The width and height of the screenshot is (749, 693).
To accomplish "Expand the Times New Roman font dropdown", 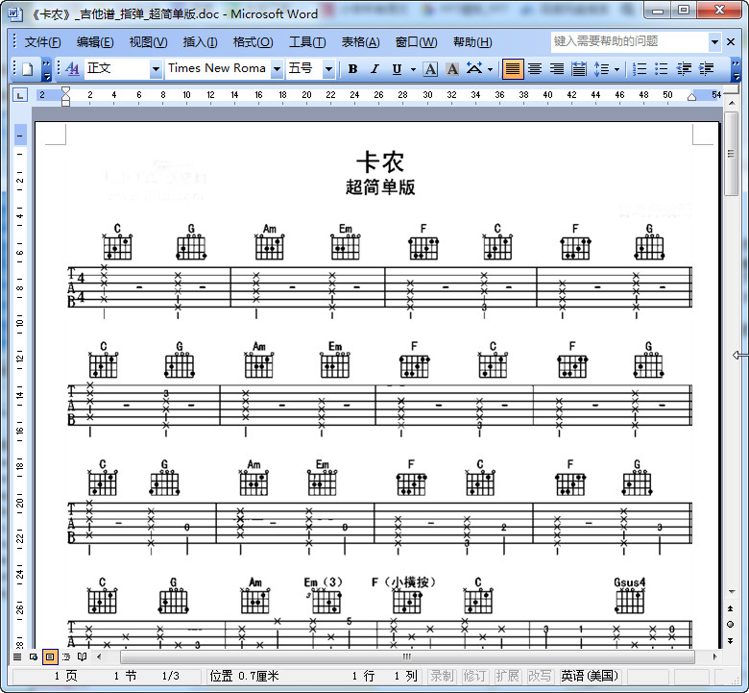I will [x=277, y=69].
